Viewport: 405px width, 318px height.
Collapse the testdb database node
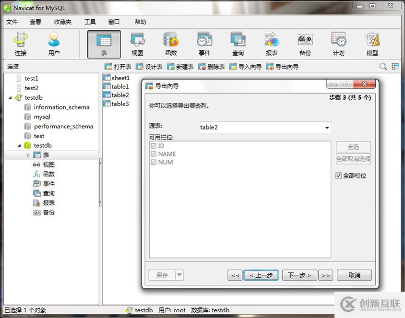(19, 146)
